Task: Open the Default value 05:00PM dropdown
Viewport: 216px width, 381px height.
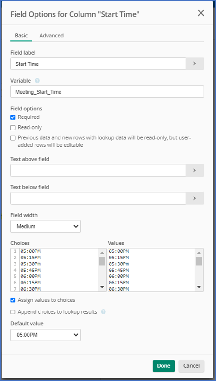Action: 46,335
